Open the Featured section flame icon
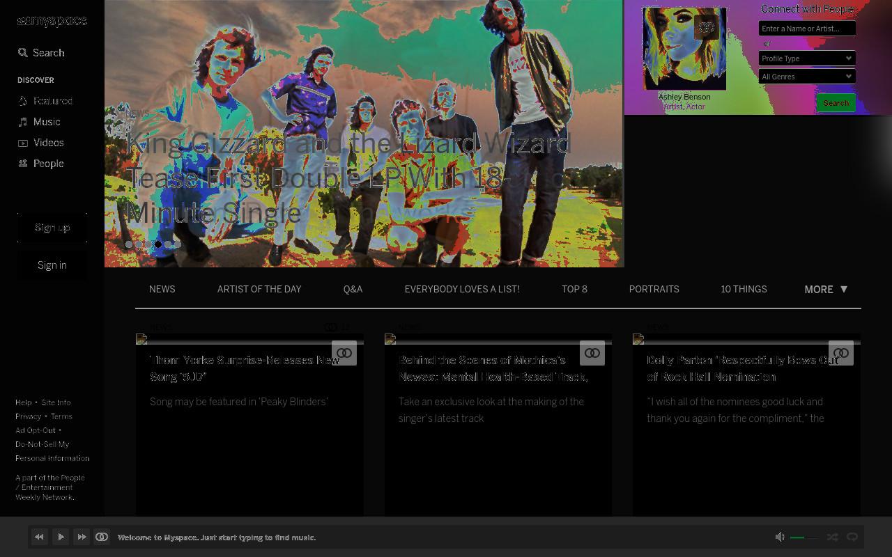Viewport: 892px width, 557px height. pos(23,101)
